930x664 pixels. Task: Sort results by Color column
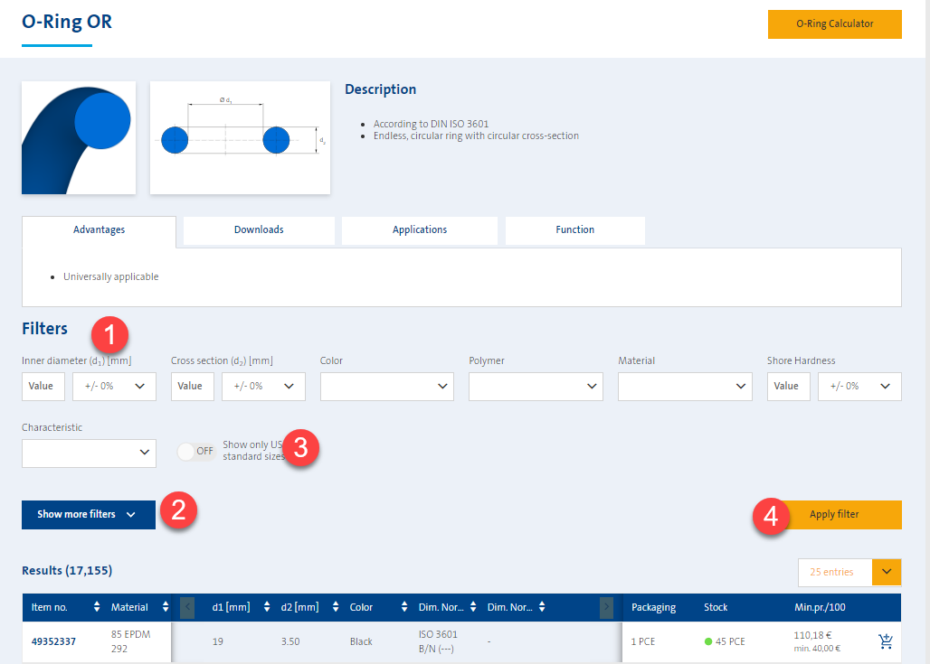pos(403,607)
